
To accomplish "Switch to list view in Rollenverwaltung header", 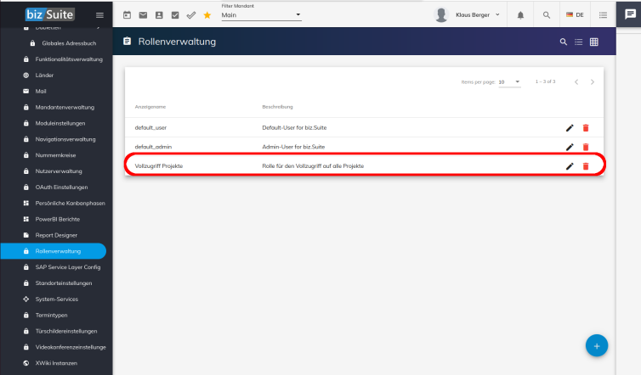I will tap(578, 42).
